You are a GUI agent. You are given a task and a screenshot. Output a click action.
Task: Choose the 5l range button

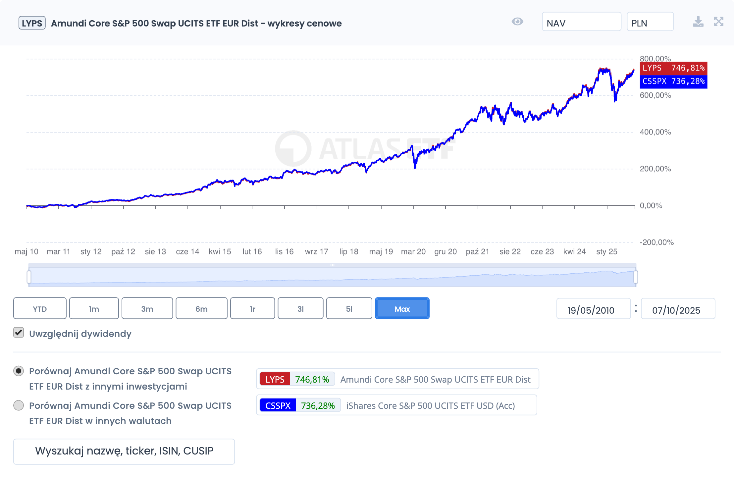click(x=349, y=308)
